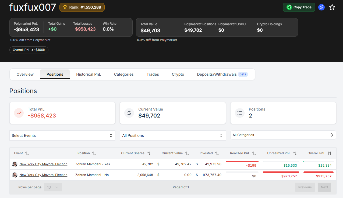The image size is (343, 198).
Task: Click the trophy Rank badge
Action: [82, 7]
